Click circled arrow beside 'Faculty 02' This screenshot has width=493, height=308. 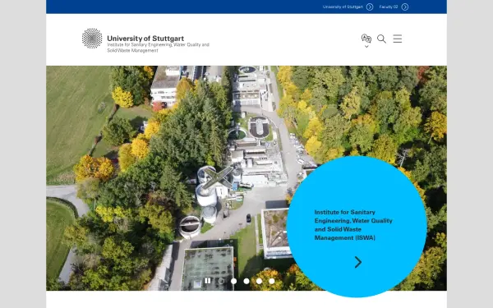(x=405, y=7)
